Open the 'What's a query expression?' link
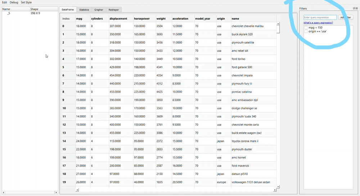This screenshot has width=360, height=196. coord(318,23)
